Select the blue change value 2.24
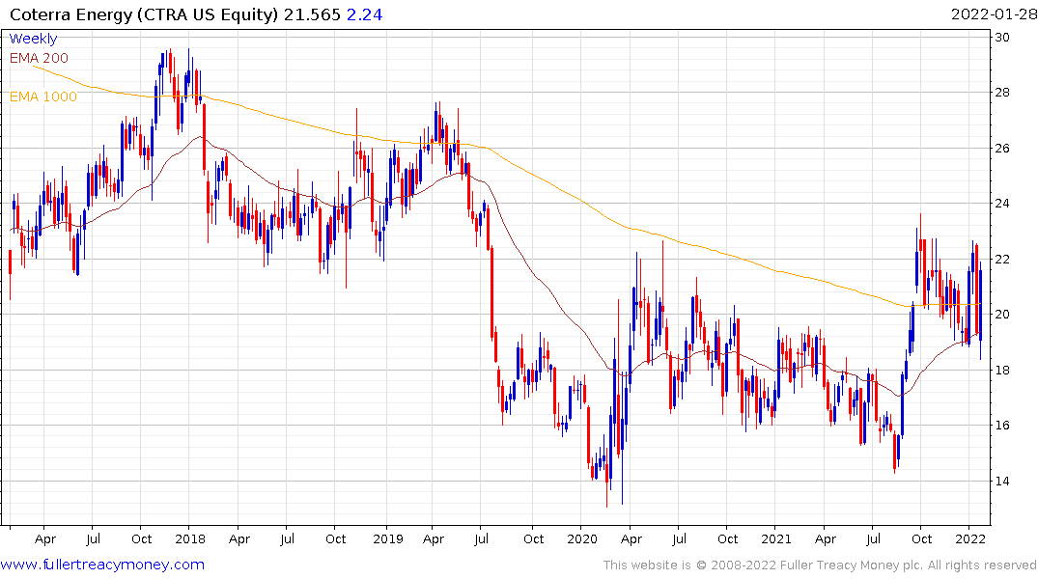 click(x=364, y=14)
